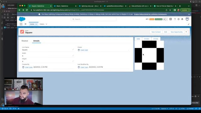The height and width of the screenshot is (113, 201).
Task: Open the favorites list dropdown arrow
Action: tap(166, 19)
